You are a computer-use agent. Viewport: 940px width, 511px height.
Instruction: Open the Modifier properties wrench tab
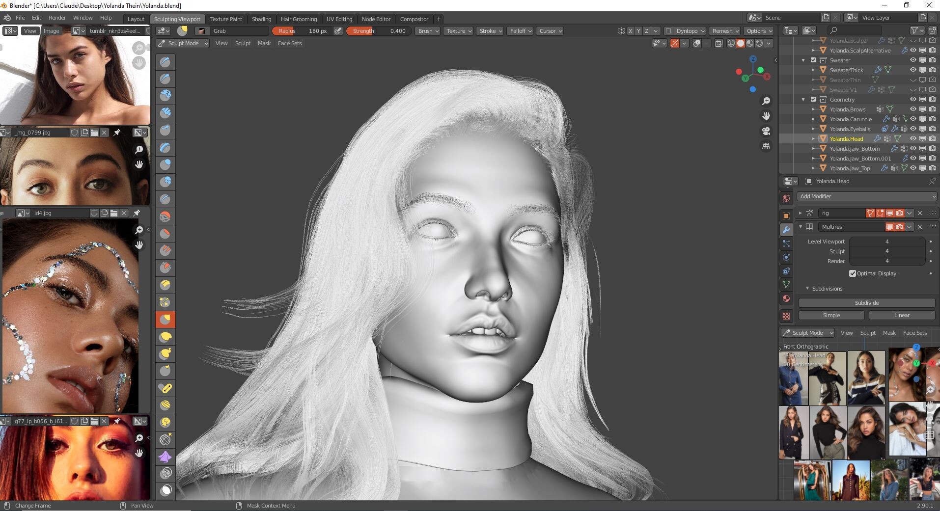tap(786, 230)
